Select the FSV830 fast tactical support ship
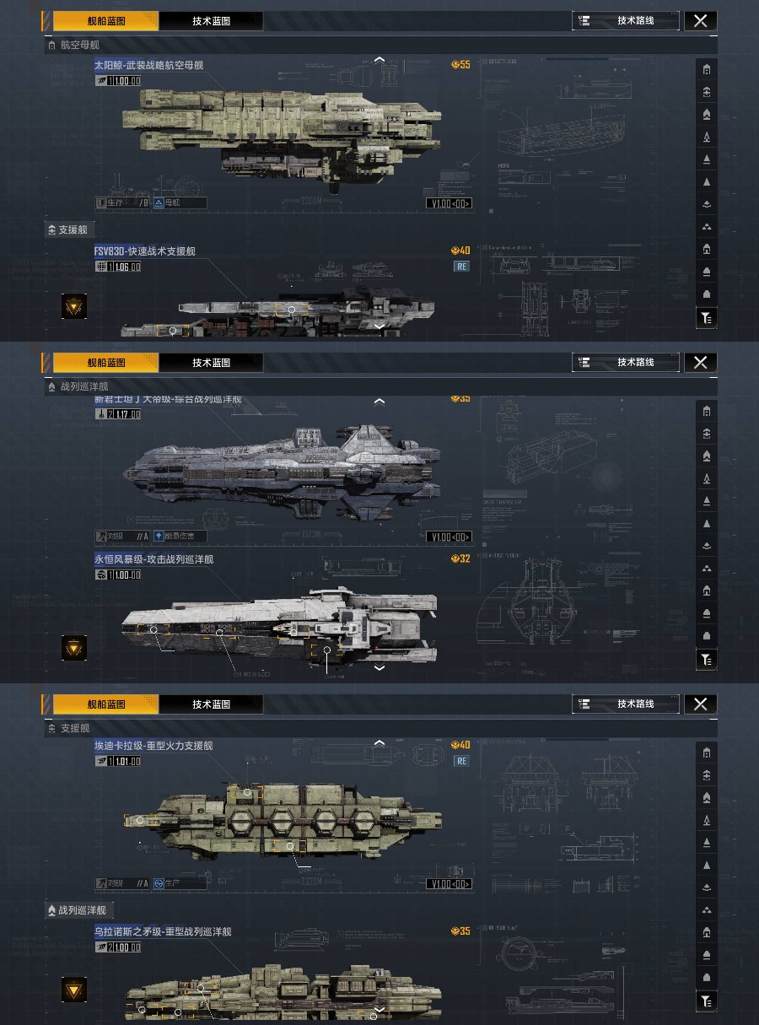Screen dimensions: 759x1025 145,251
